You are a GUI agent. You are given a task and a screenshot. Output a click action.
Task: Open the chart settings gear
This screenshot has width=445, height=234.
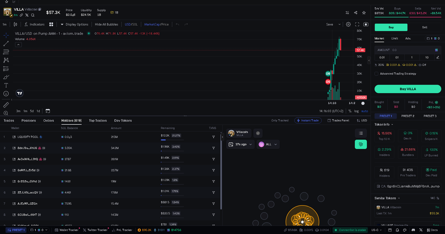point(348,24)
